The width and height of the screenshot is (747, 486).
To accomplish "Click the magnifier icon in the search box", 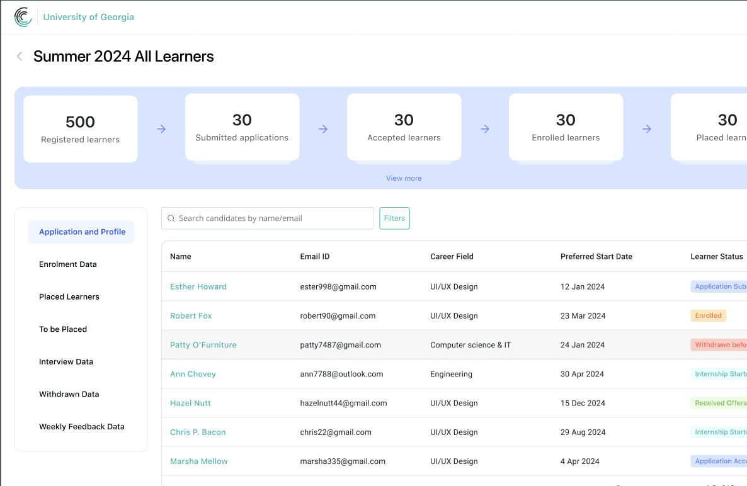I will (x=171, y=218).
